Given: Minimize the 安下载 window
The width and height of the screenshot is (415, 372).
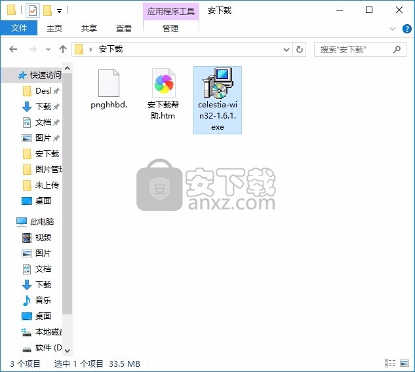Looking at the screenshot, I should pyautogui.click(x=340, y=10).
